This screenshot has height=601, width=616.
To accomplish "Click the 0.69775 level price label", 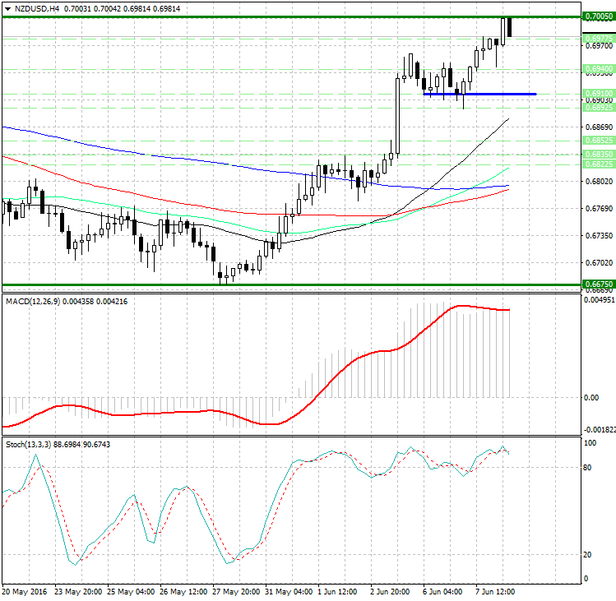I will tap(599, 39).
